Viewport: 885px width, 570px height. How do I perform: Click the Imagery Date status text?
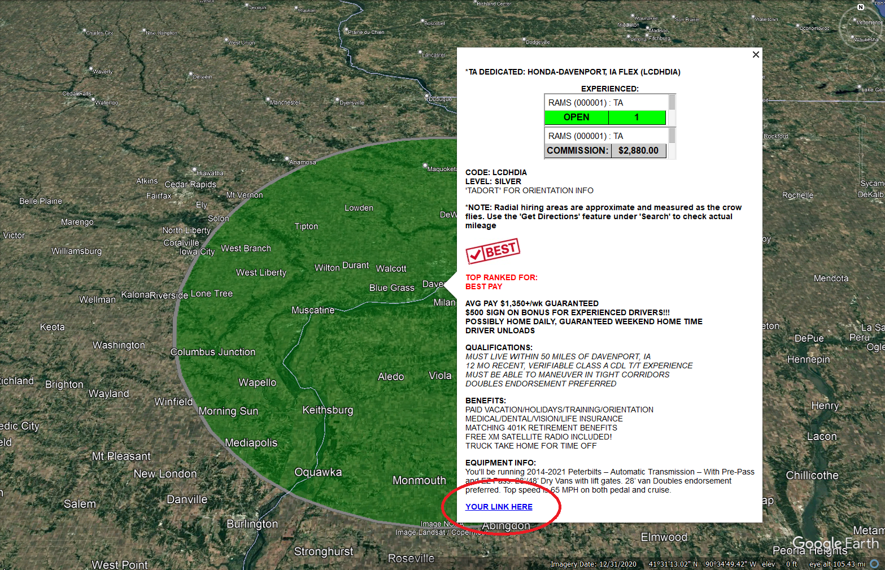pos(593,564)
